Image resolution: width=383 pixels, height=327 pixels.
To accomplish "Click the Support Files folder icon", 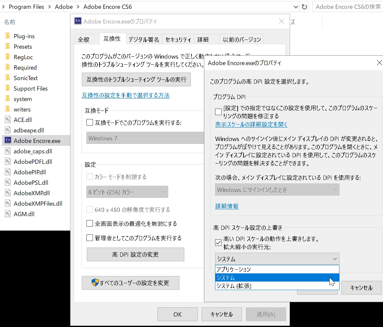I will [8, 88].
